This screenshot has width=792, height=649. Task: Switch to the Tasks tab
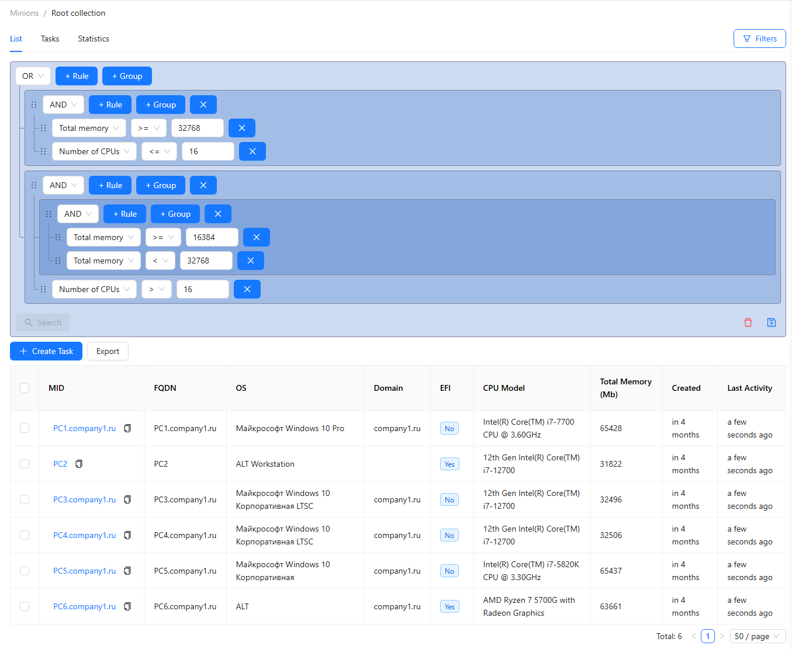pos(50,39)
